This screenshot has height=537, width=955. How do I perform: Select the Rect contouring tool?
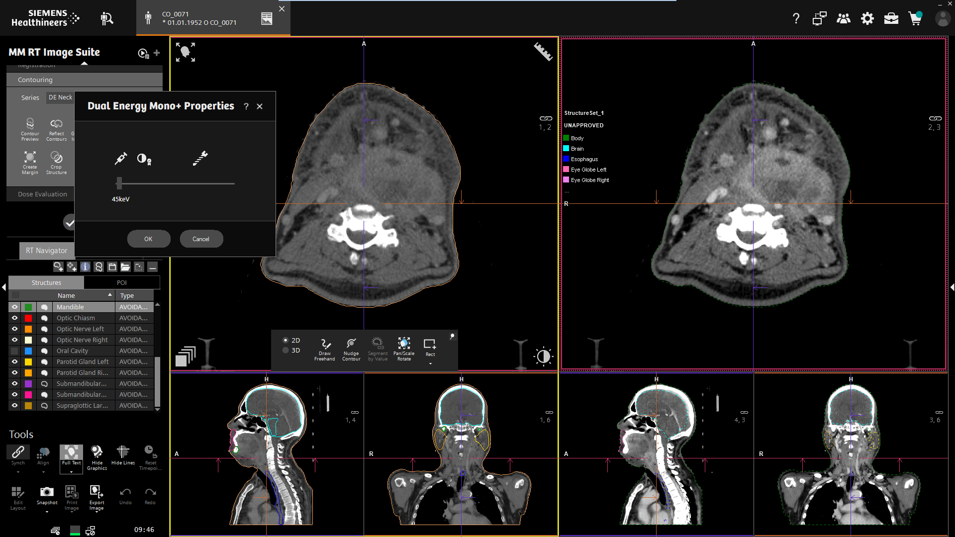pos(430,348)
